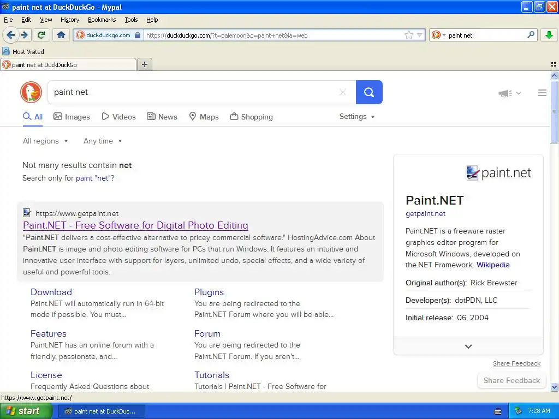Click scrollbar up arrow
This screenshot has height=419, width=559.
554,75
